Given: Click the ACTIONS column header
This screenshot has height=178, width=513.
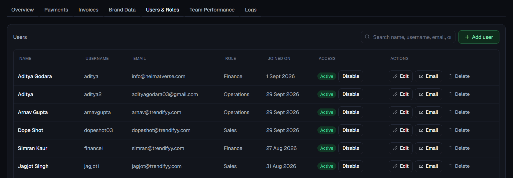Looking at the screenshot, I should [399, 58].
